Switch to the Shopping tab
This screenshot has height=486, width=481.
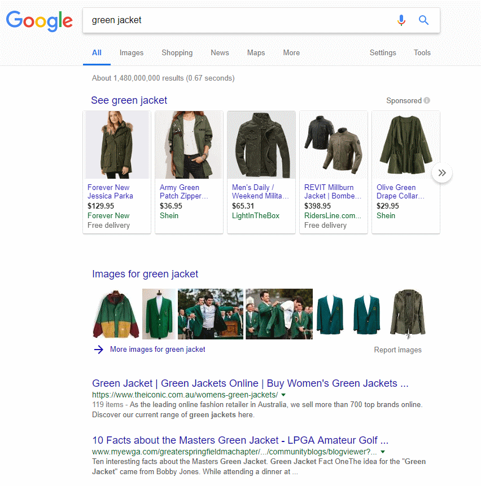177,52
